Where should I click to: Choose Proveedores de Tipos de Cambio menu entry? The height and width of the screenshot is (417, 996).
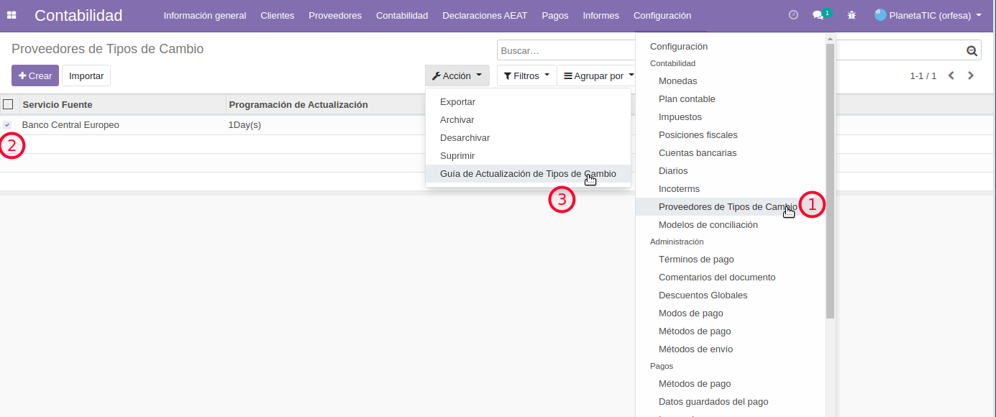point(726,207)
